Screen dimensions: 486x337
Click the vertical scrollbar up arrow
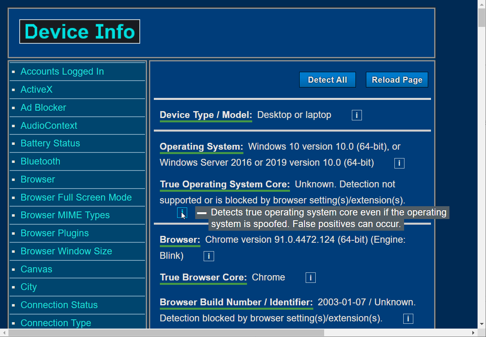pyautogui.click(x=482, y=4)
